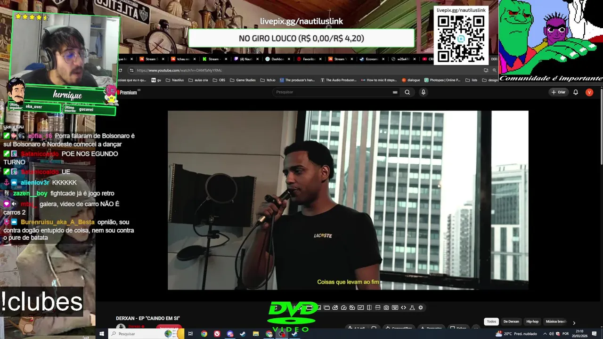
Task: Show the next filter chips with the arrow
Action: pos(574,323)
